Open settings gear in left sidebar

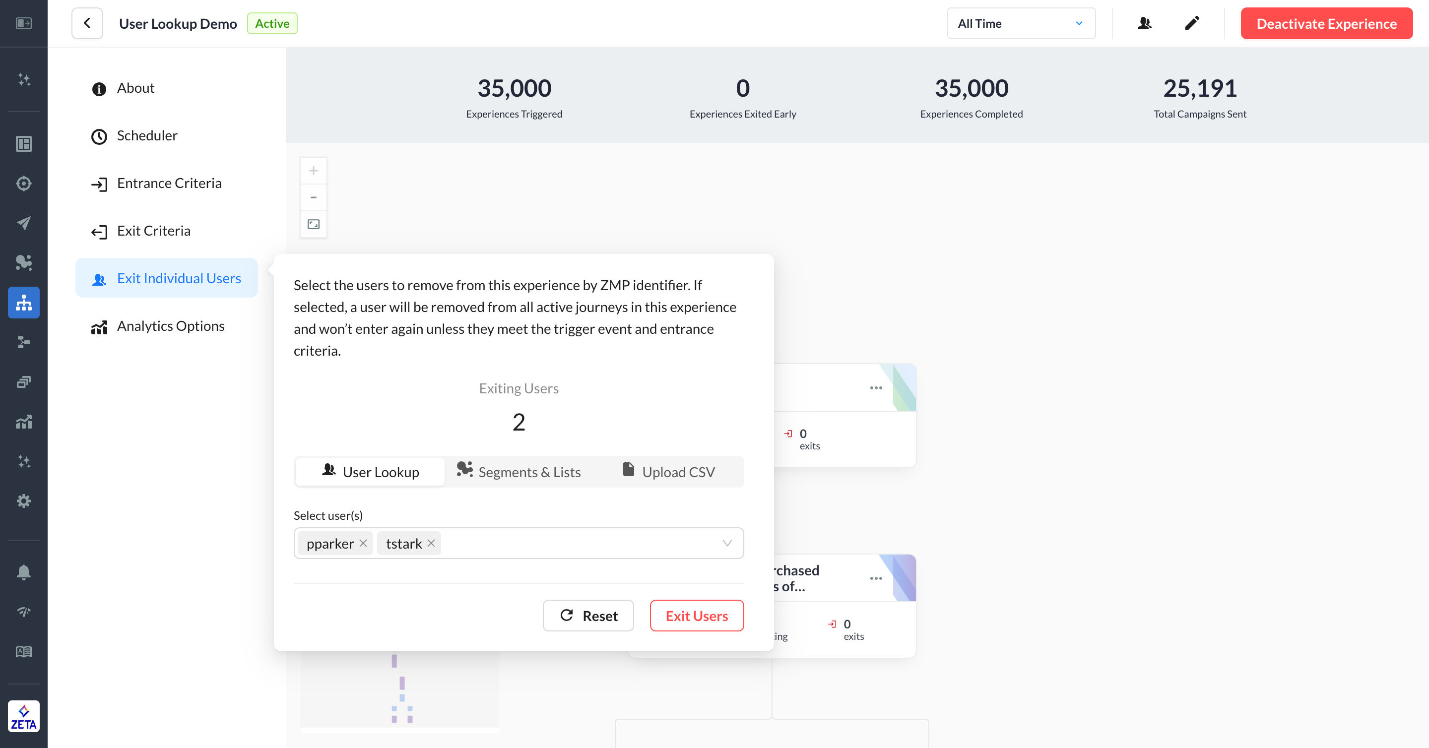tap(23, 500)
